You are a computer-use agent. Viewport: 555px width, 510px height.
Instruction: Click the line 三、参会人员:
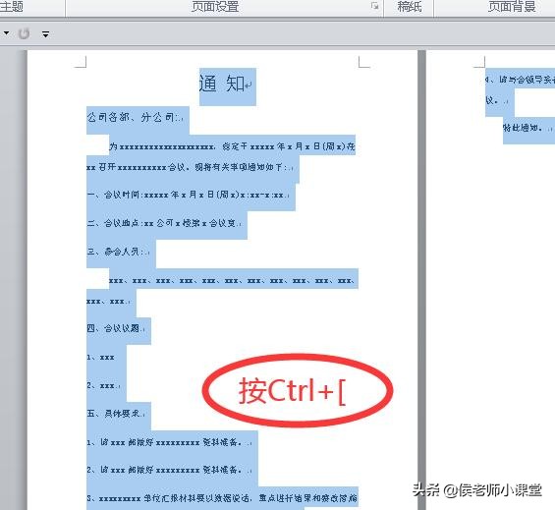click(118, 252)
